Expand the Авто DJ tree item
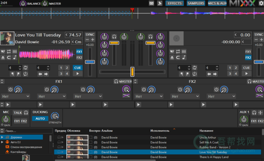Screen dimensions: 264x161 click(2, 142)
